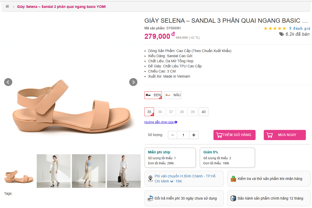
Task: Choose the ĐEN color swatch
Action: [x=153, y=95]
